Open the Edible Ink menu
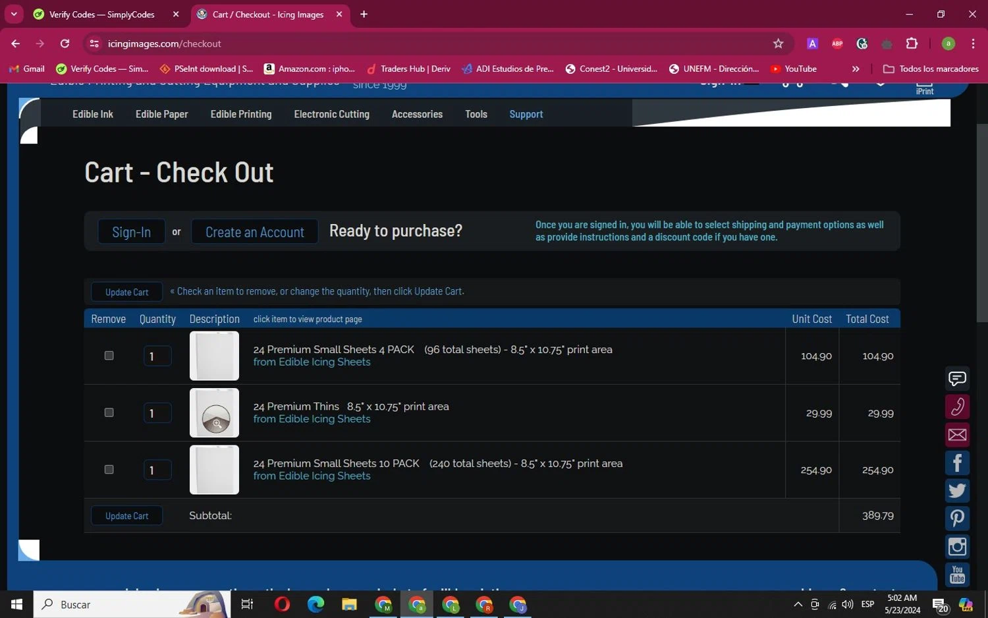This screenshot has height=618, width=988. 93,114
